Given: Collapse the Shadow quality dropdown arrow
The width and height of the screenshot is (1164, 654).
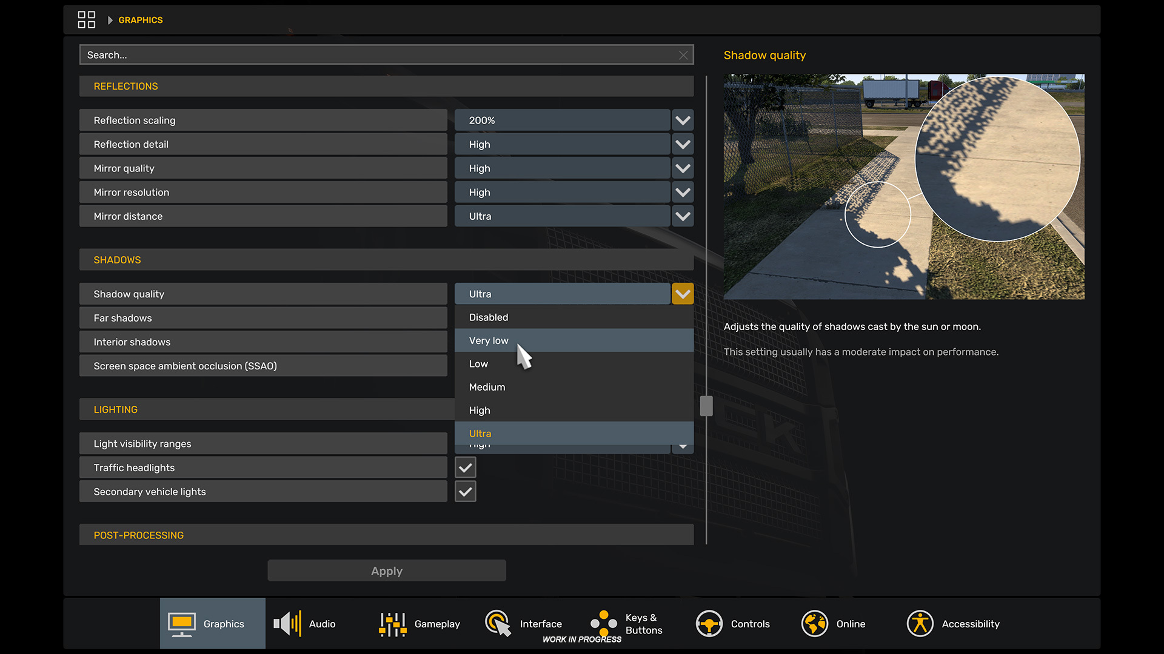Looking at the screenshot, I should [683, 294].
